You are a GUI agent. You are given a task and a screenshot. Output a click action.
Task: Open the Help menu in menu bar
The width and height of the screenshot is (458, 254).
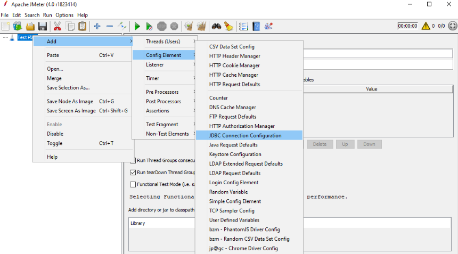click(x=83, y=15)
